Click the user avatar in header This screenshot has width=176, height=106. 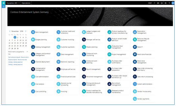(x=173, y=3)
